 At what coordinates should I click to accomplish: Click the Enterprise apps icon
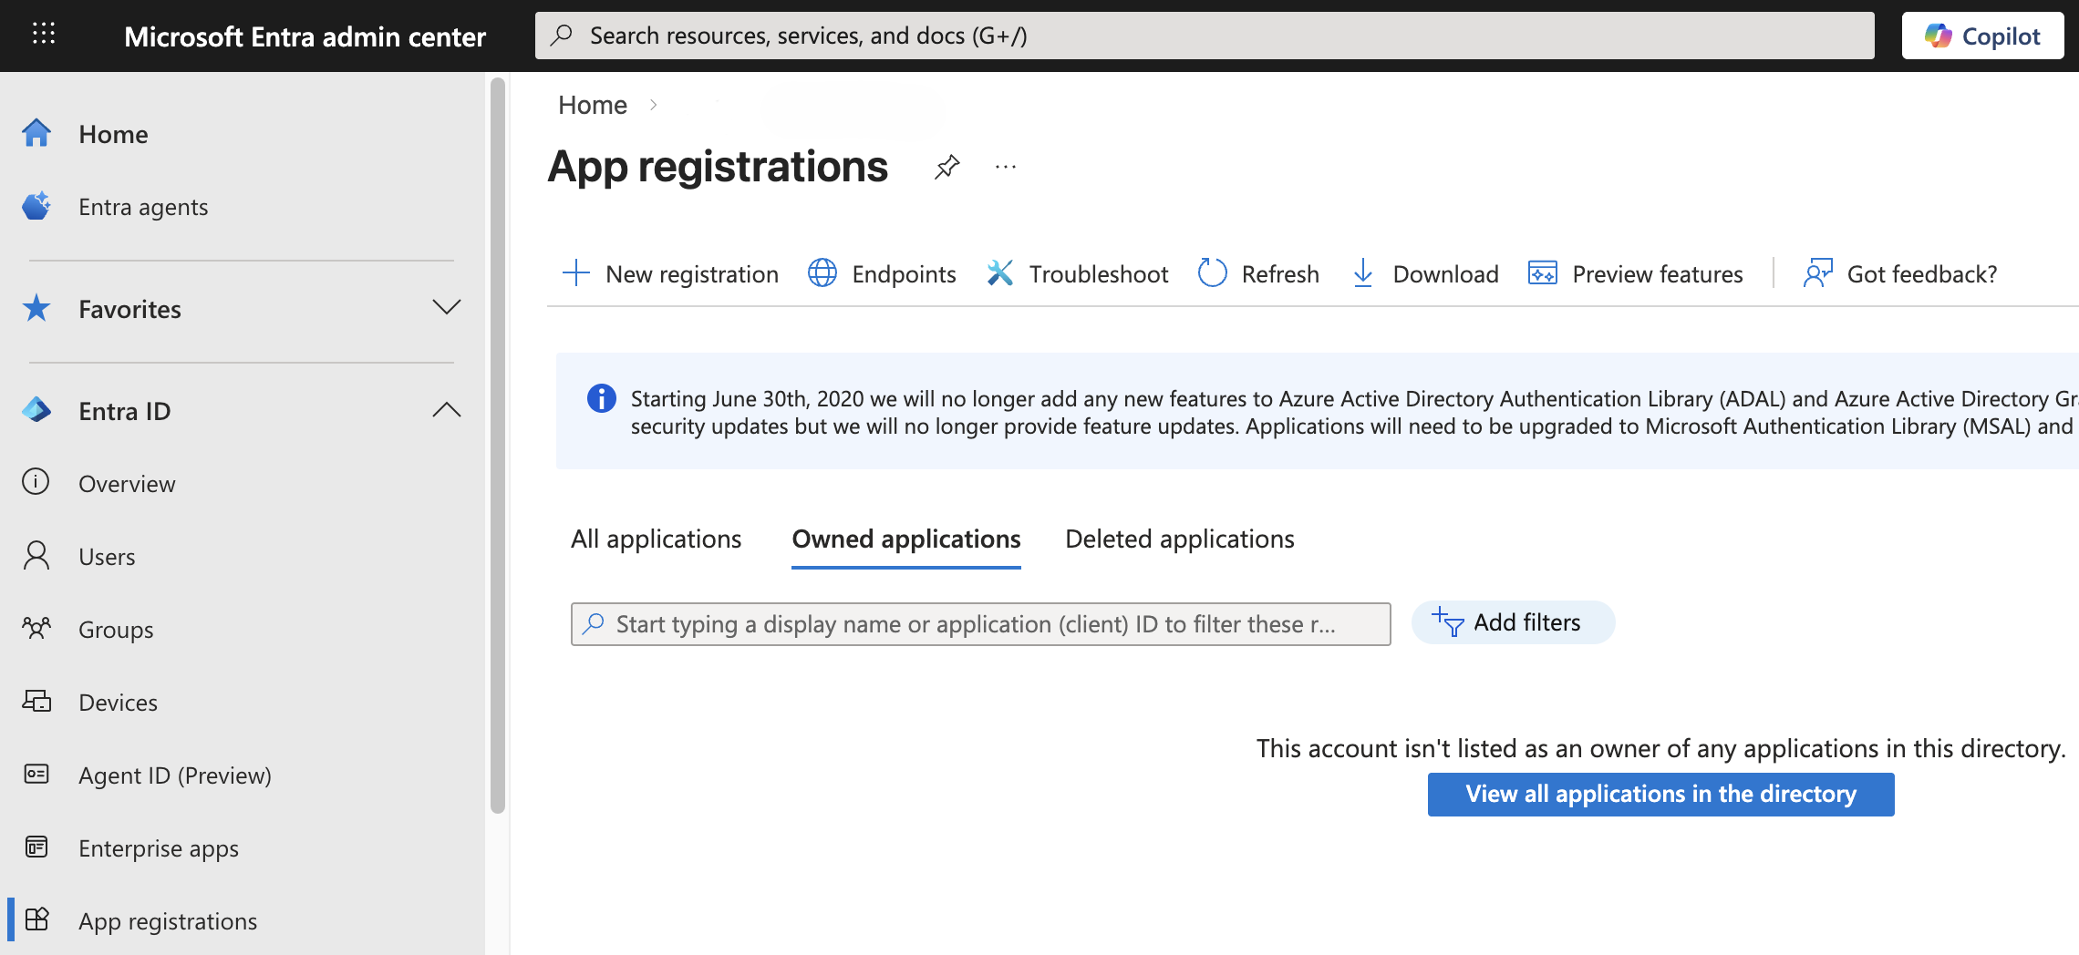[x=36, y=847]
